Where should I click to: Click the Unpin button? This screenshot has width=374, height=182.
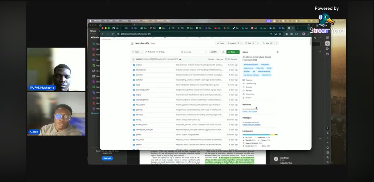220,43
